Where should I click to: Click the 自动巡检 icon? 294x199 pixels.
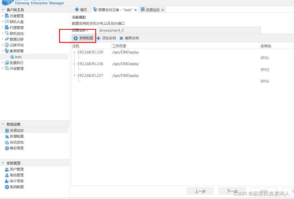click(7, 142)
